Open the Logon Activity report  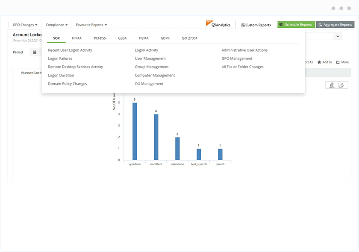point(146,50)
